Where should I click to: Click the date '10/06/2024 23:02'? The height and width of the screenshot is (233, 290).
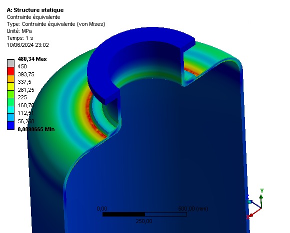click(27, 45)
